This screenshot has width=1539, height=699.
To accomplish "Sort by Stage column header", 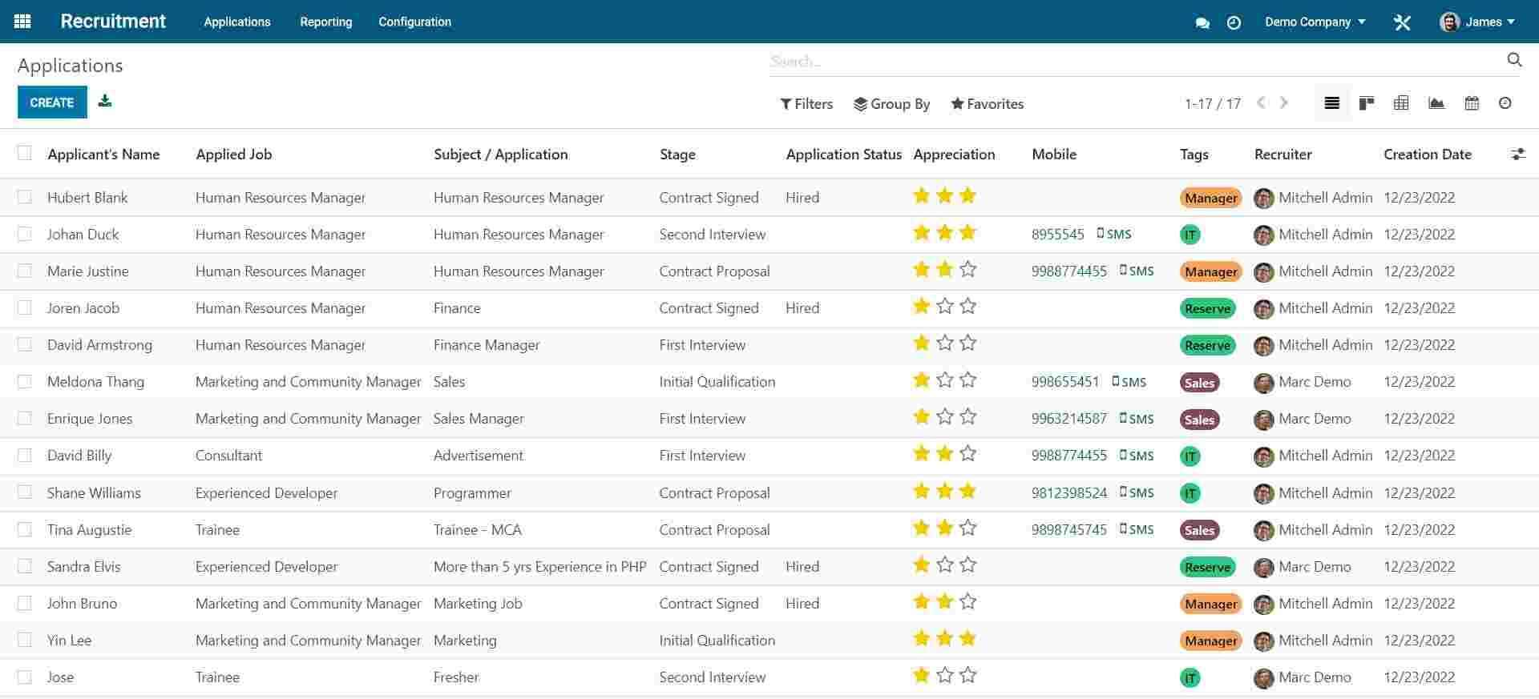I will 677,155.
